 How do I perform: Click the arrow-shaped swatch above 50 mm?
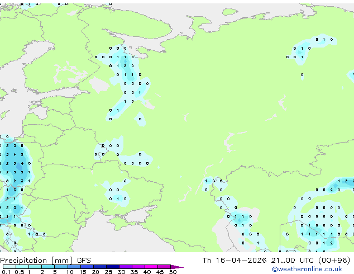pyautogui.click(x=177, y=267)
